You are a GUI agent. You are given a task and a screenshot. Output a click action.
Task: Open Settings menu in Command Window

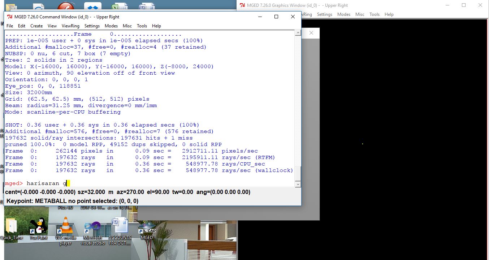pos(92,26)
